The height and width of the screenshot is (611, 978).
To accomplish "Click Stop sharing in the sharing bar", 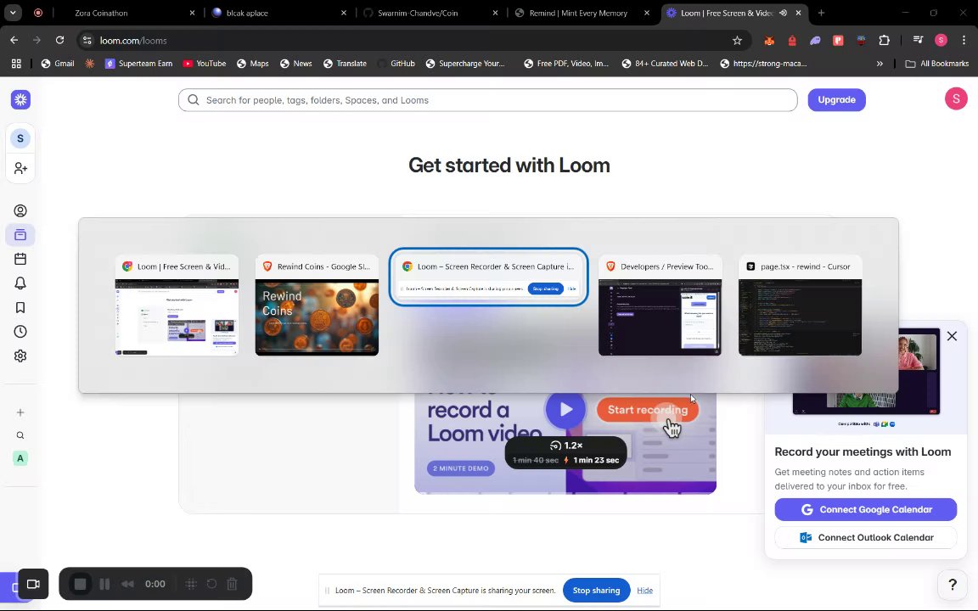I will [596, 591].
